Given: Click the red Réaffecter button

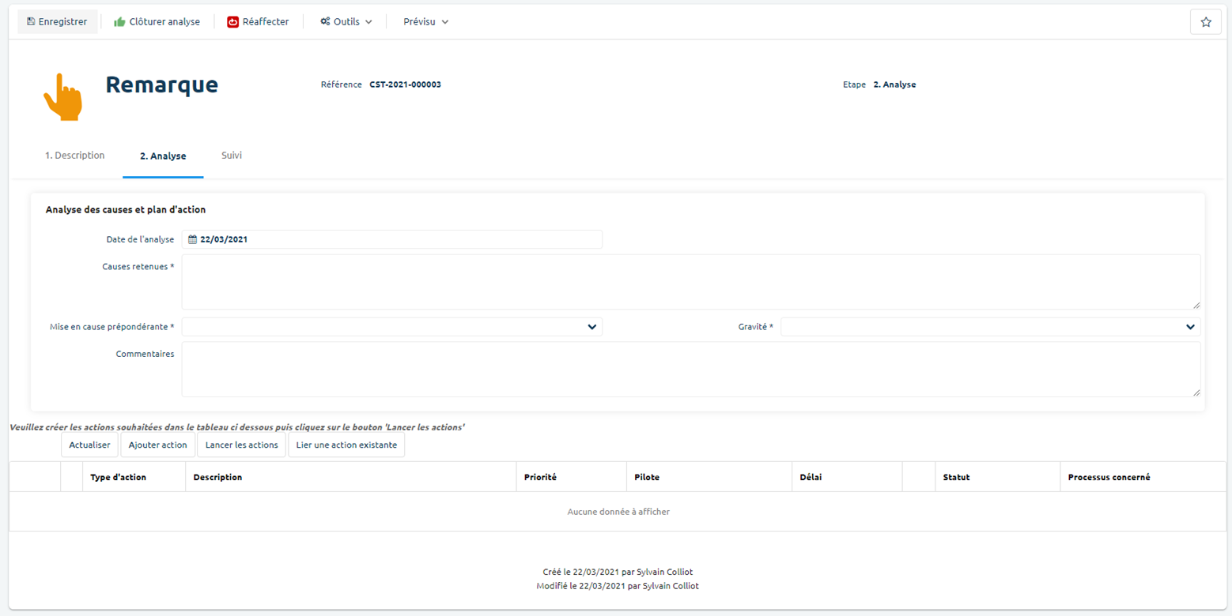Looking at the screenshot, I should pyautogui.click(x=258, y=22).
